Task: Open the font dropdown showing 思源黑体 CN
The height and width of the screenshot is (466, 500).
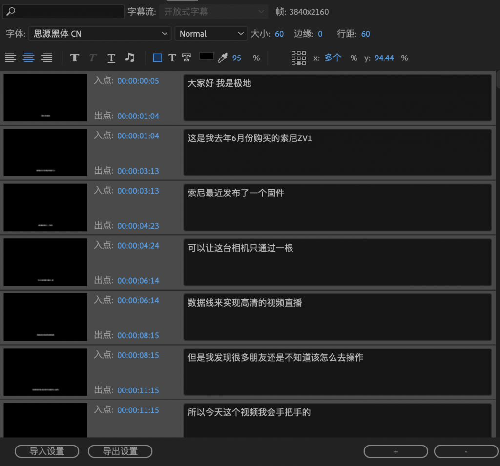Action: coord(100,34)
